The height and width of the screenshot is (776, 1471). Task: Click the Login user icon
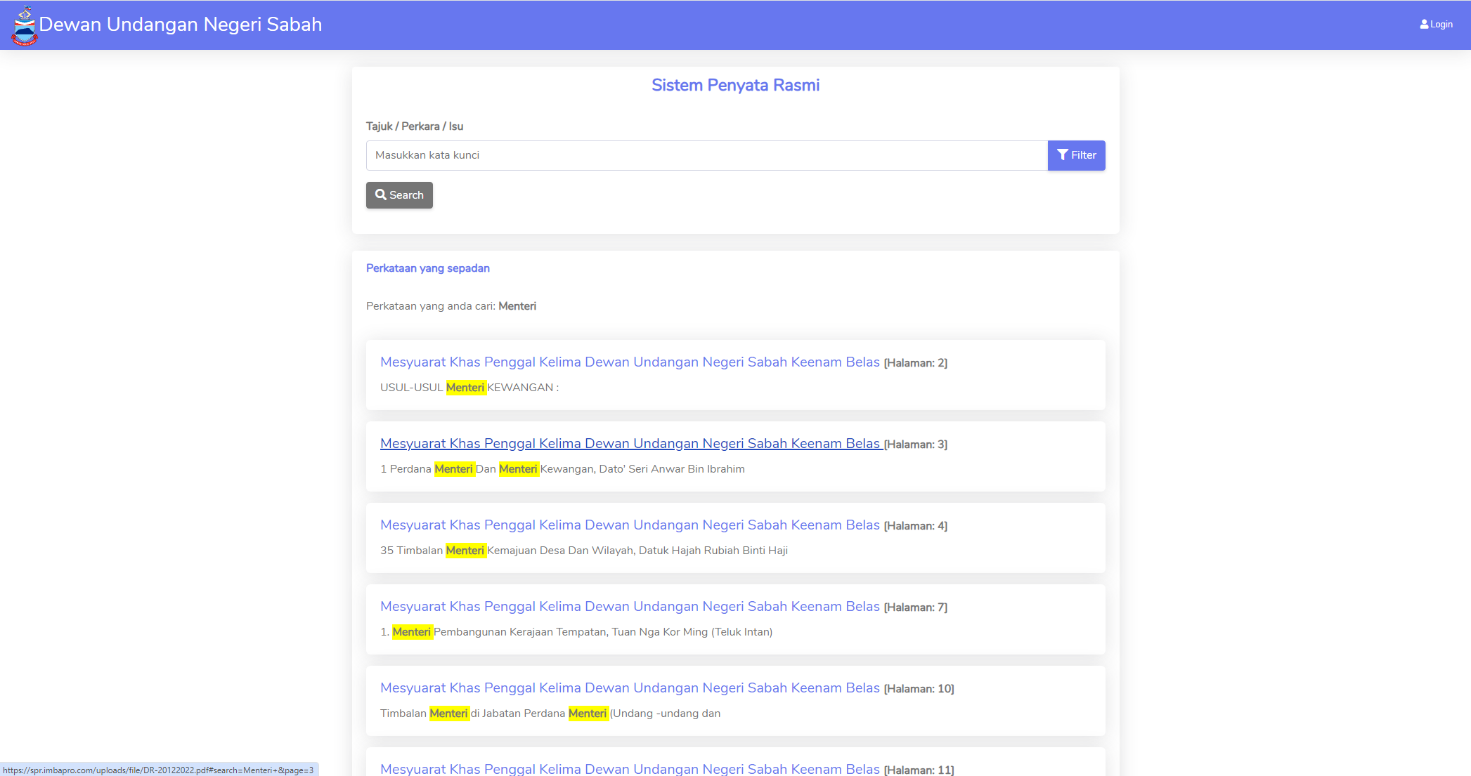[x=1424, y=25]
